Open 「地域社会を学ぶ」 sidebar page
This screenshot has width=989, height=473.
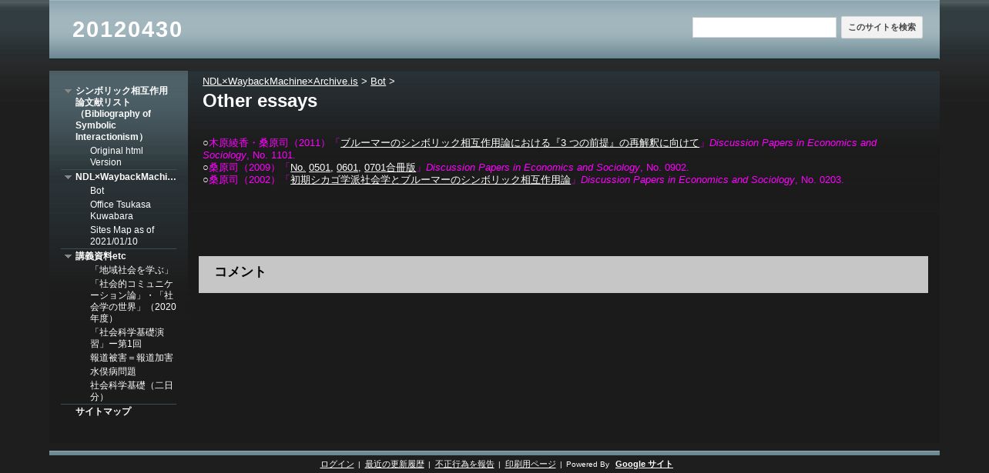(x=131, y=270)
